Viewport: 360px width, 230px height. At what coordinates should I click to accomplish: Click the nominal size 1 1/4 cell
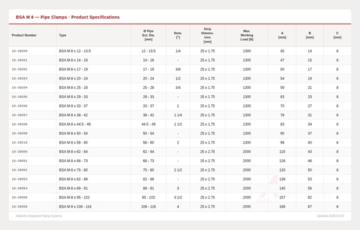click(178, 115)
